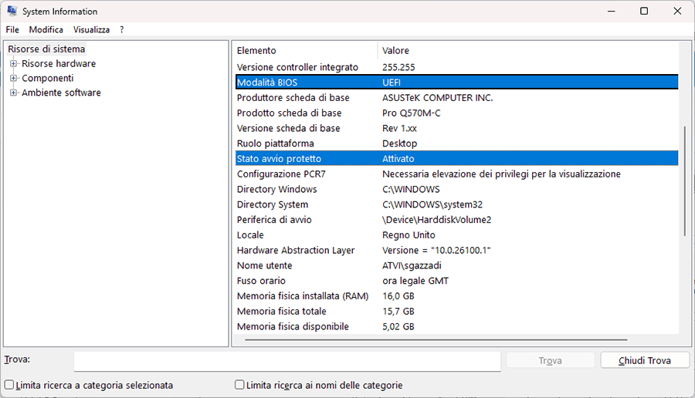Select the Memoria fisica disponibile row
Viewport: 695px width, 398px height.
pos(456,327)
